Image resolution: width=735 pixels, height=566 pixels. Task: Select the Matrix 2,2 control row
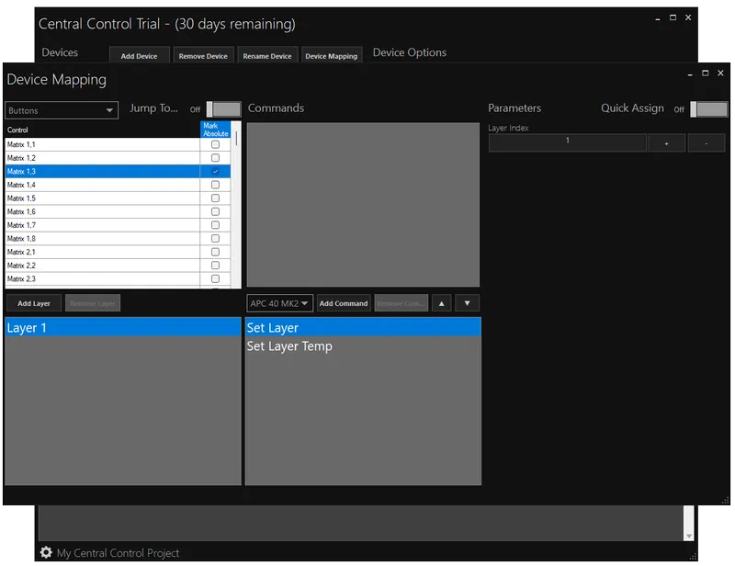coord(102,266)
